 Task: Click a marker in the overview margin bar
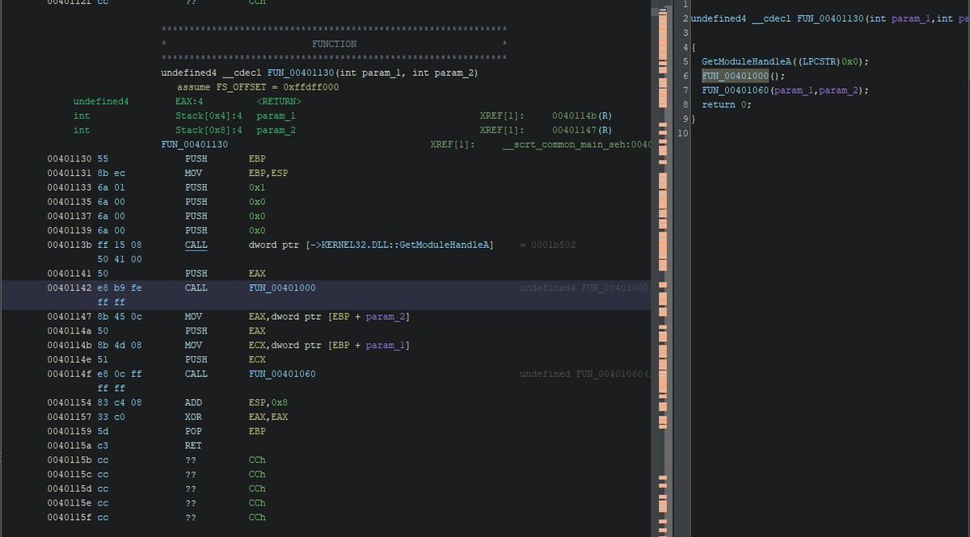tap(663, 242)
